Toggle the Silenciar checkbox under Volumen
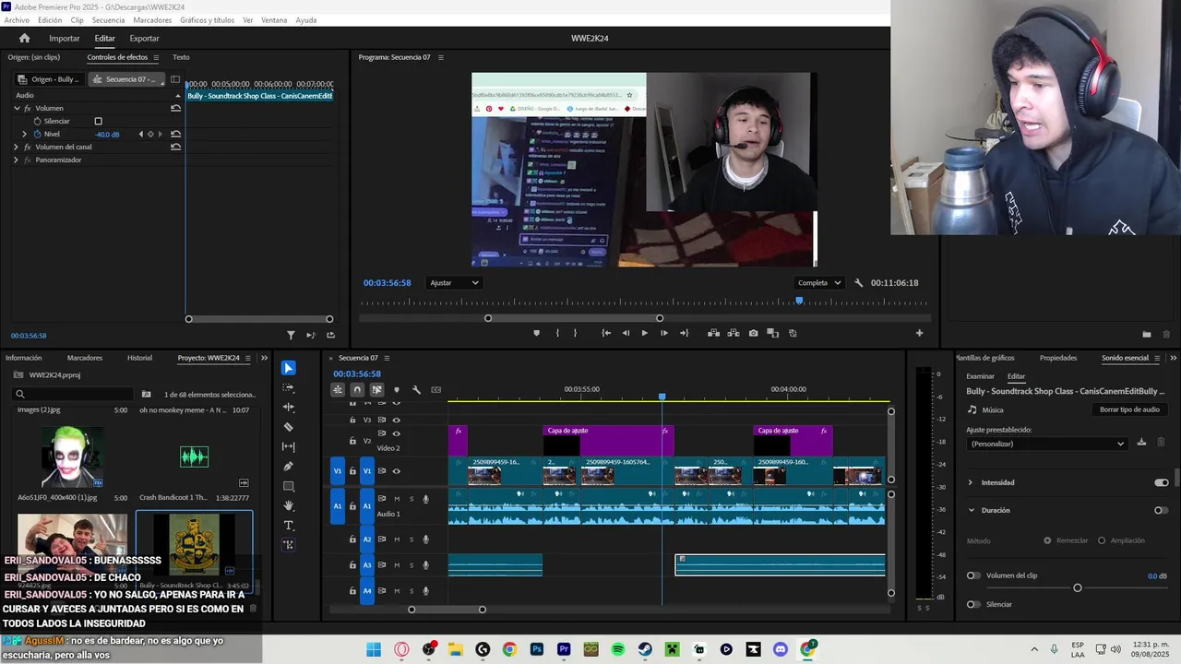The width and height of the screenshot is (1181, 664). [x=98, y=121]
